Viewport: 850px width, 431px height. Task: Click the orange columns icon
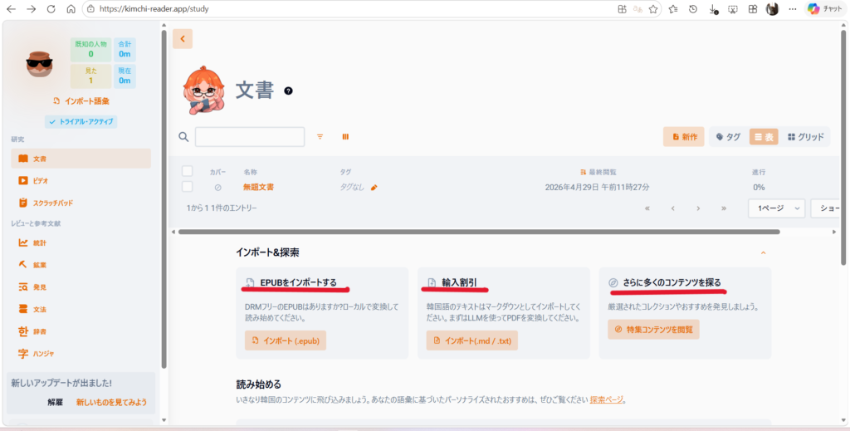tap(345, 137)
